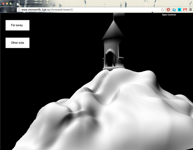Open the blue download arrow extension

point(179,10)
